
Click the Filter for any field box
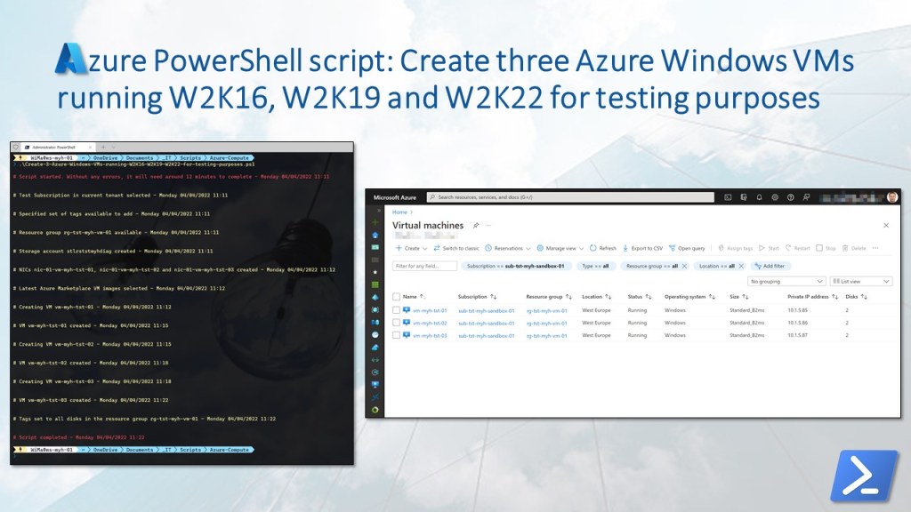[x=424, y=266]
